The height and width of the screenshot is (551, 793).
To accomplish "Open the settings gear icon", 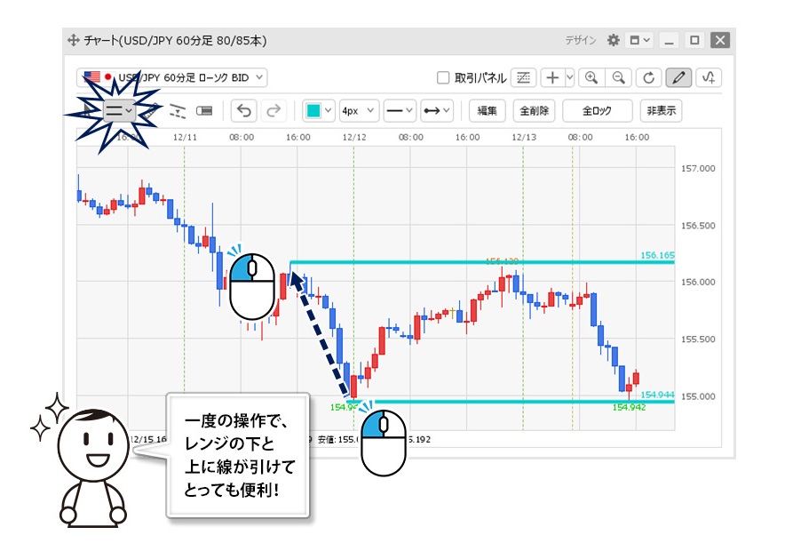I will (x=613, y=40).
